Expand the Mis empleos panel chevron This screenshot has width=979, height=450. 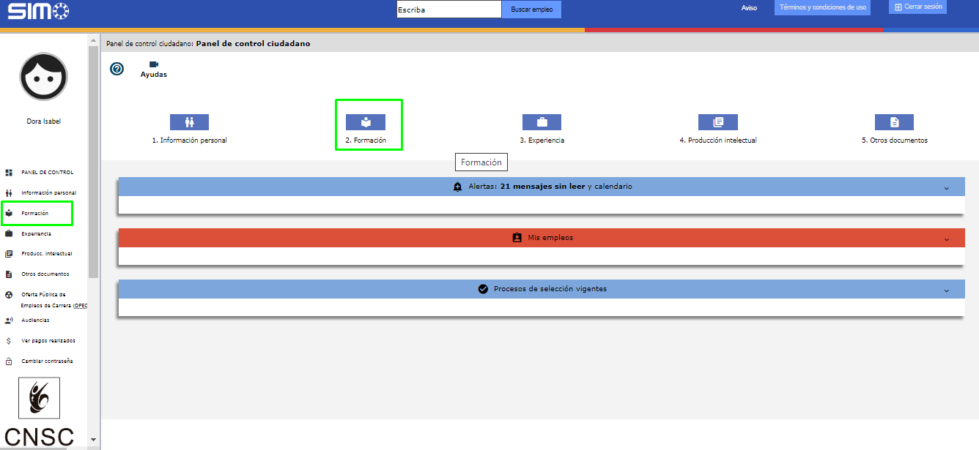(946, 239)
